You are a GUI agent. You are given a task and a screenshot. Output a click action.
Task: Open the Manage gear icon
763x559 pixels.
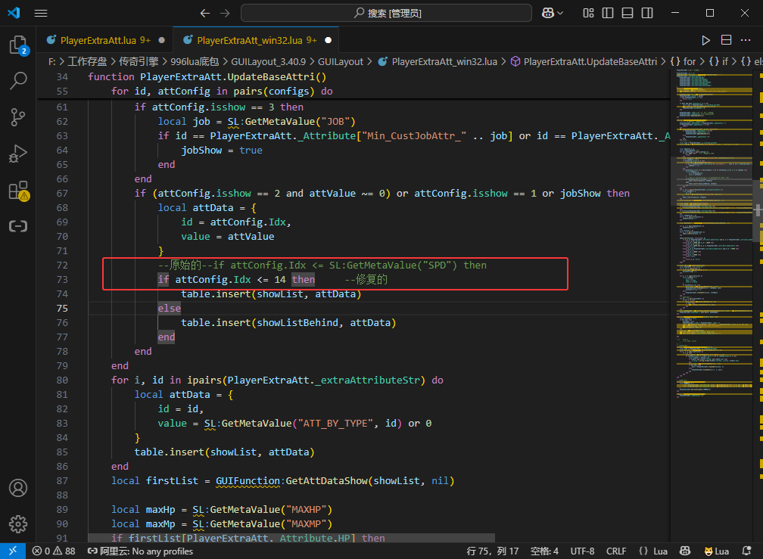[x=18, y=523]
